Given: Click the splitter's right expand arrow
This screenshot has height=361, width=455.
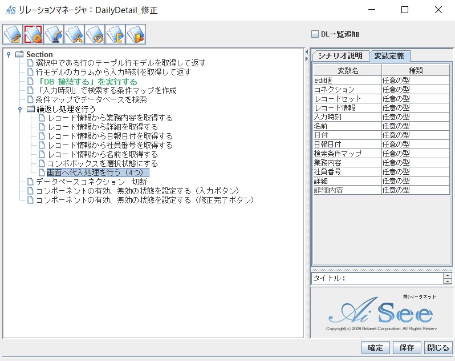Looking at the screenshot, I should pos(307,59).
